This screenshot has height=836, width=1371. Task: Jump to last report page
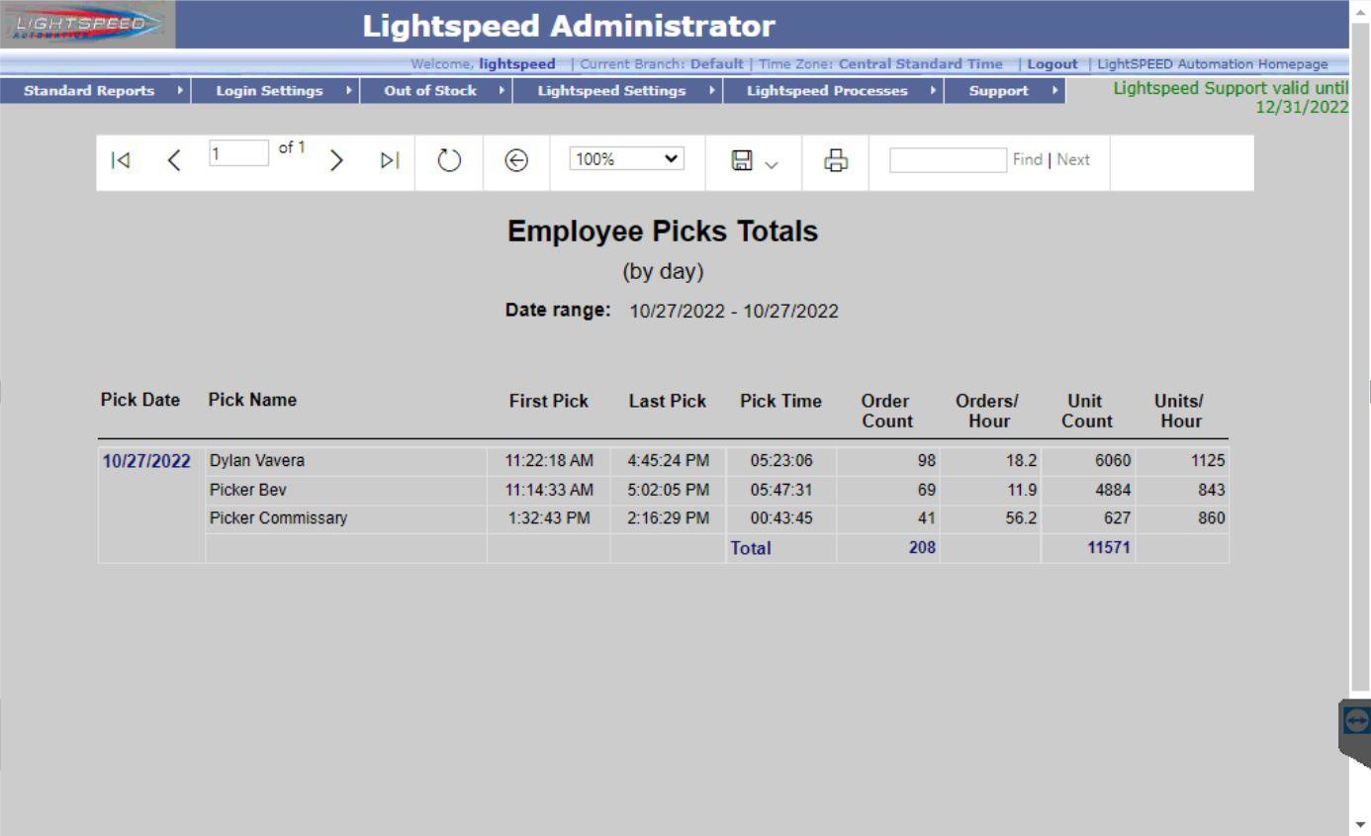point(390,160)
